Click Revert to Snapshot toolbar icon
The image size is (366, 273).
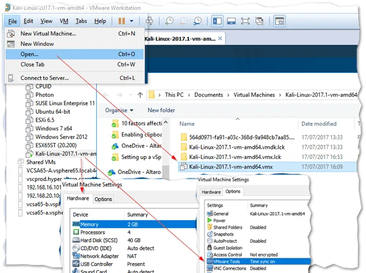[x=183, y=21]
